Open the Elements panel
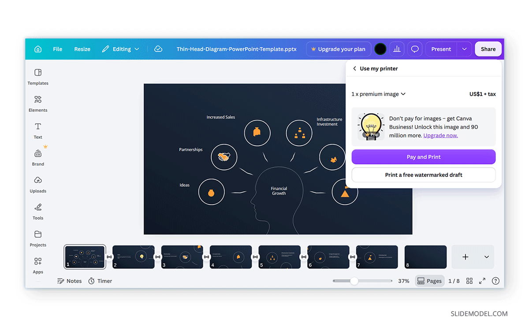The width and height of the screenshot is (529, 327). [x=38, y=103]
